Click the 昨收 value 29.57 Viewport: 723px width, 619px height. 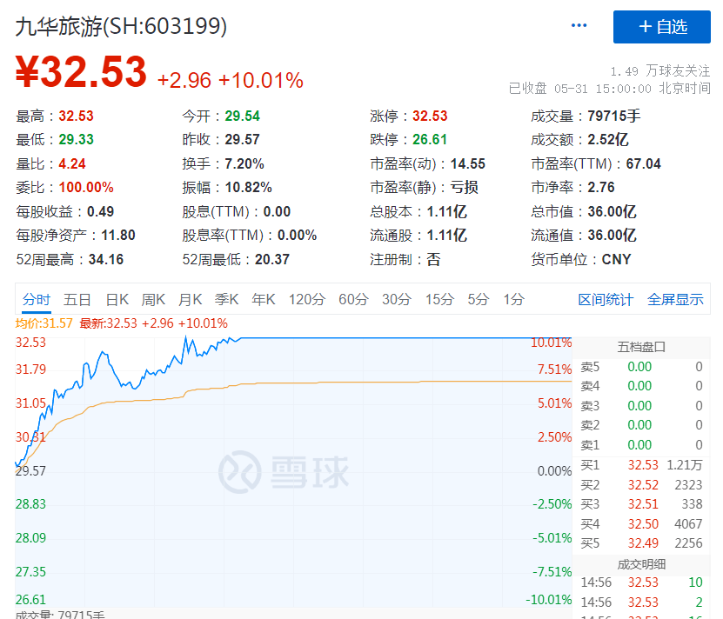[x=243, y=139]
